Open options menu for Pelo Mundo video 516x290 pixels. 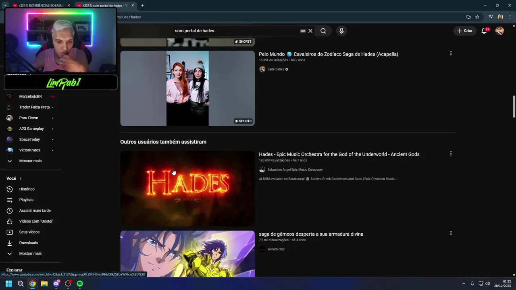[x=451, y=53]
